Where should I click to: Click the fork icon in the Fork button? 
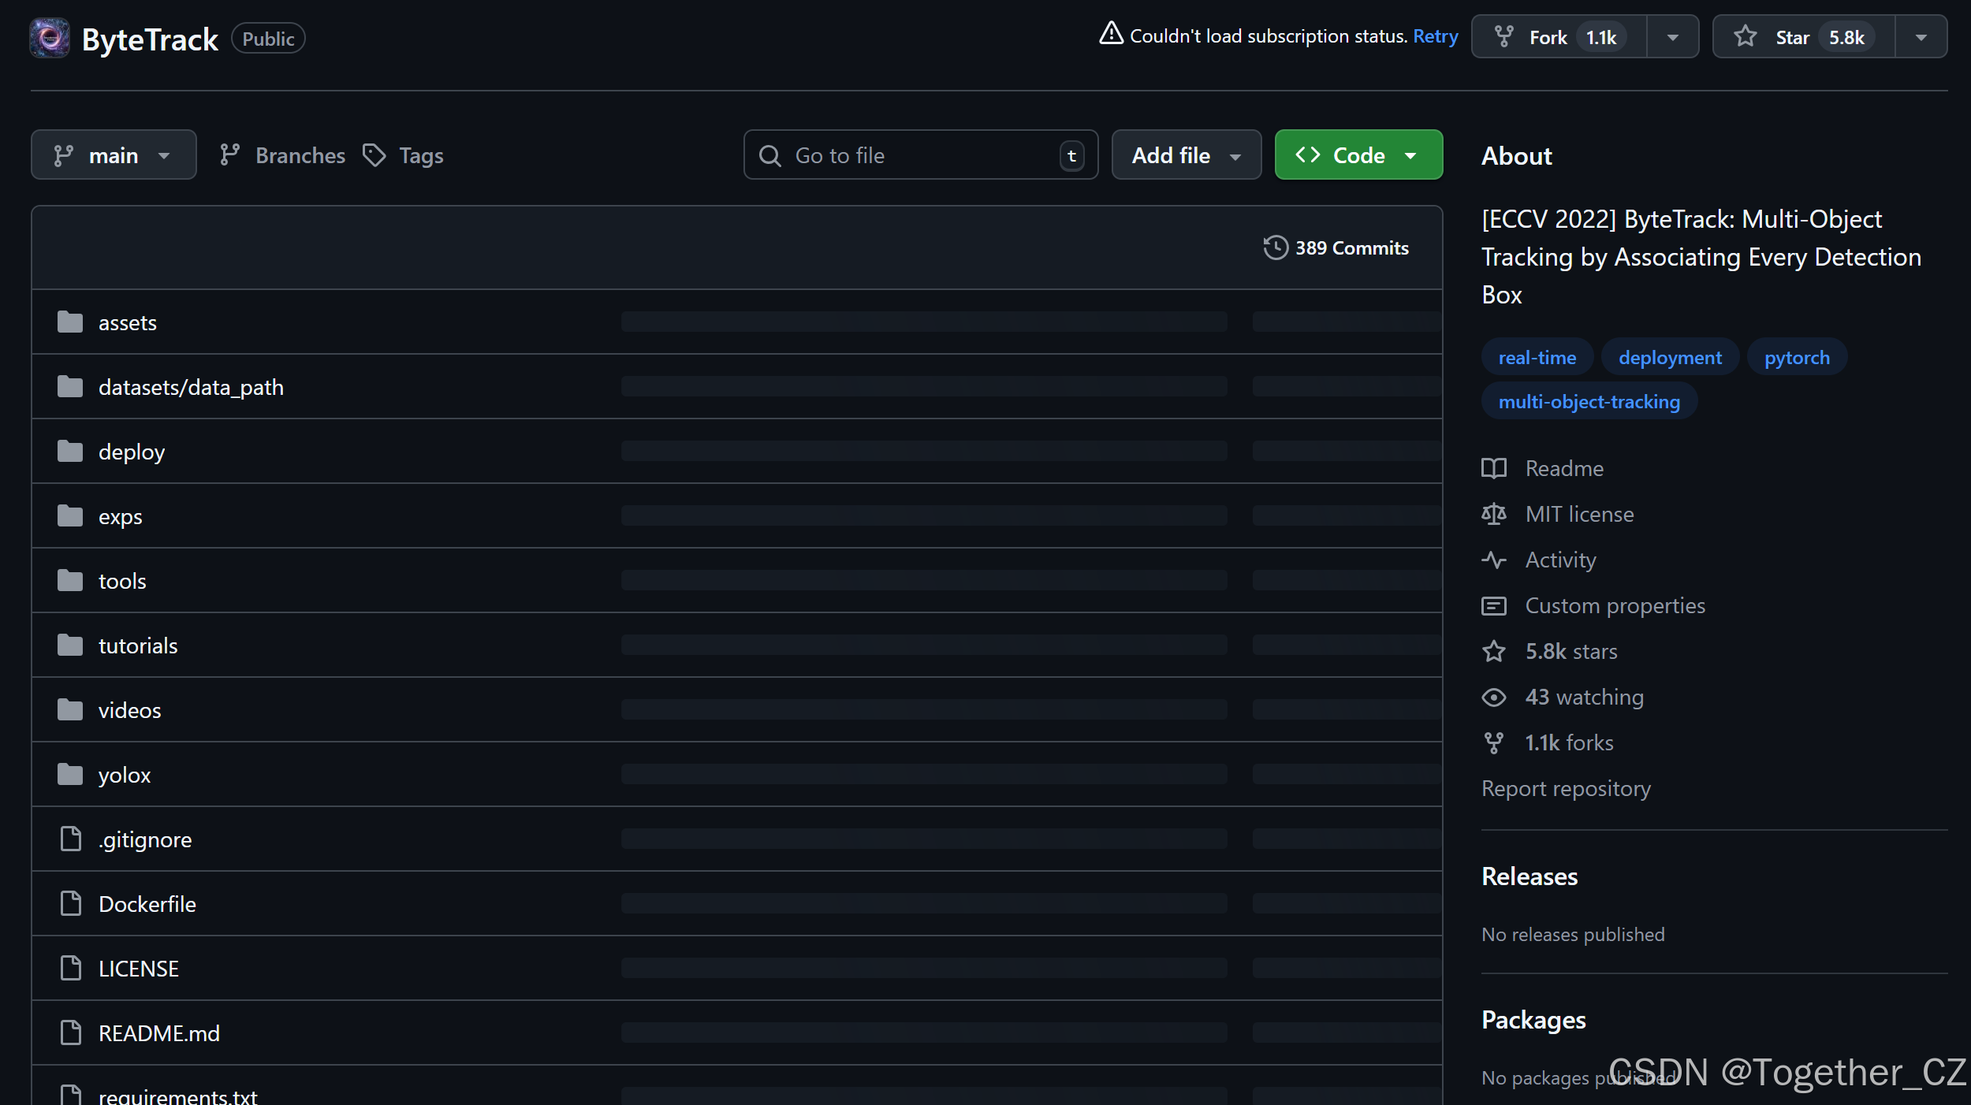[x=1503, y=37]
